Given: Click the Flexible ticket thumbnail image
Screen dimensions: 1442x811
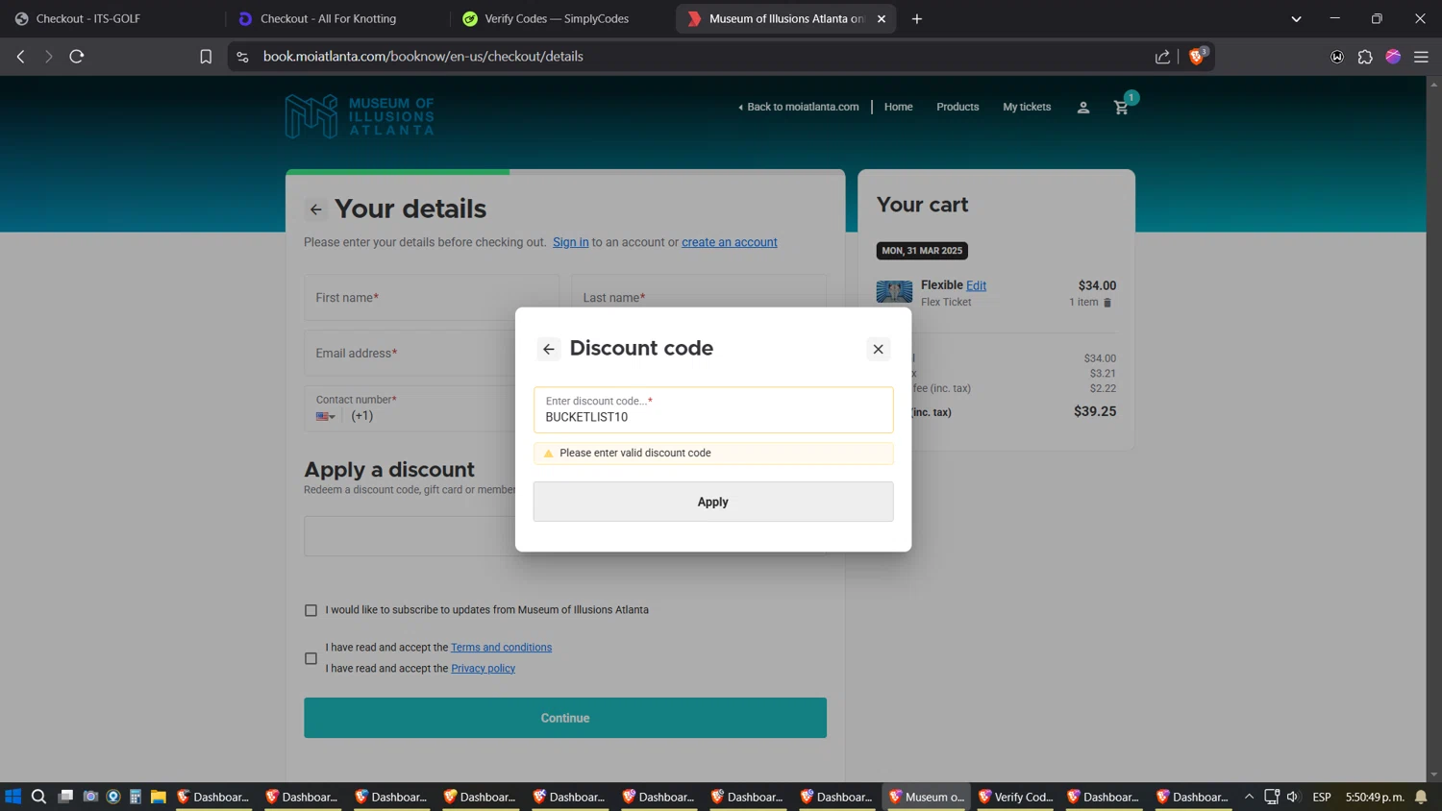Looking at the screenshot, I should (x=894, y=291).
